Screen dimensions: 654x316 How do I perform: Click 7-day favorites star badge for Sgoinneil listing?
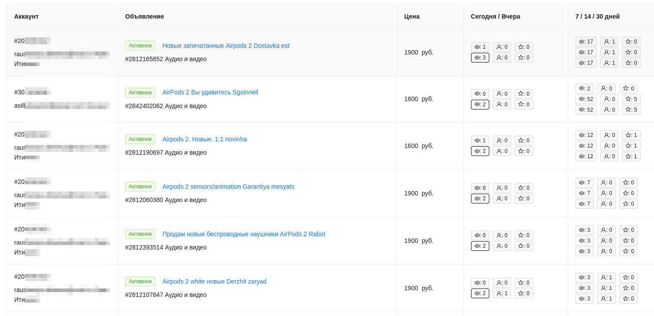pos(628,89)
